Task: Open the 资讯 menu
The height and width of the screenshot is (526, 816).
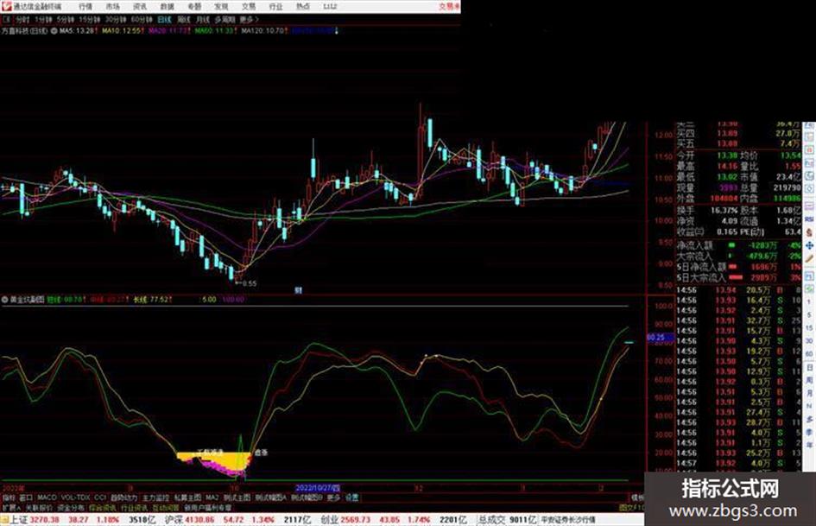Action: point(140,7)
